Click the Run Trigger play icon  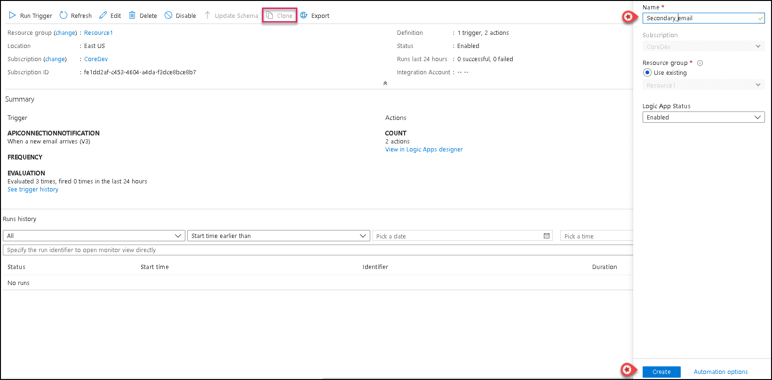pyautogui.click(x=13, y=16)
